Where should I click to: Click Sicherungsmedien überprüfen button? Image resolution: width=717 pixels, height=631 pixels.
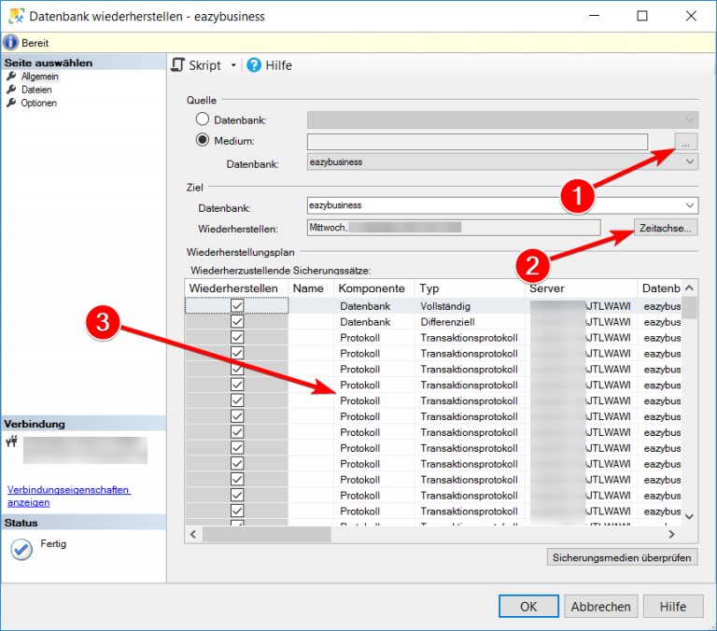(x=621, y=557)
